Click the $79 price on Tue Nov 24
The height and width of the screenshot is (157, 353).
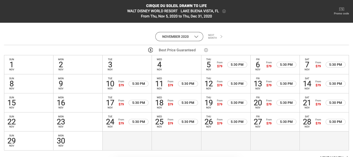(x=121, y=124)
